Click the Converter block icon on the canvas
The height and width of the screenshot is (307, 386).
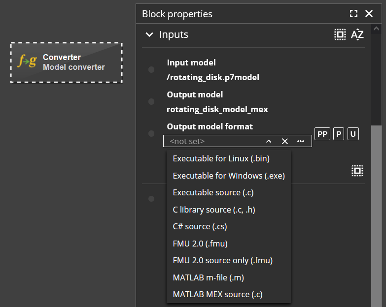(x=27, y=62)
